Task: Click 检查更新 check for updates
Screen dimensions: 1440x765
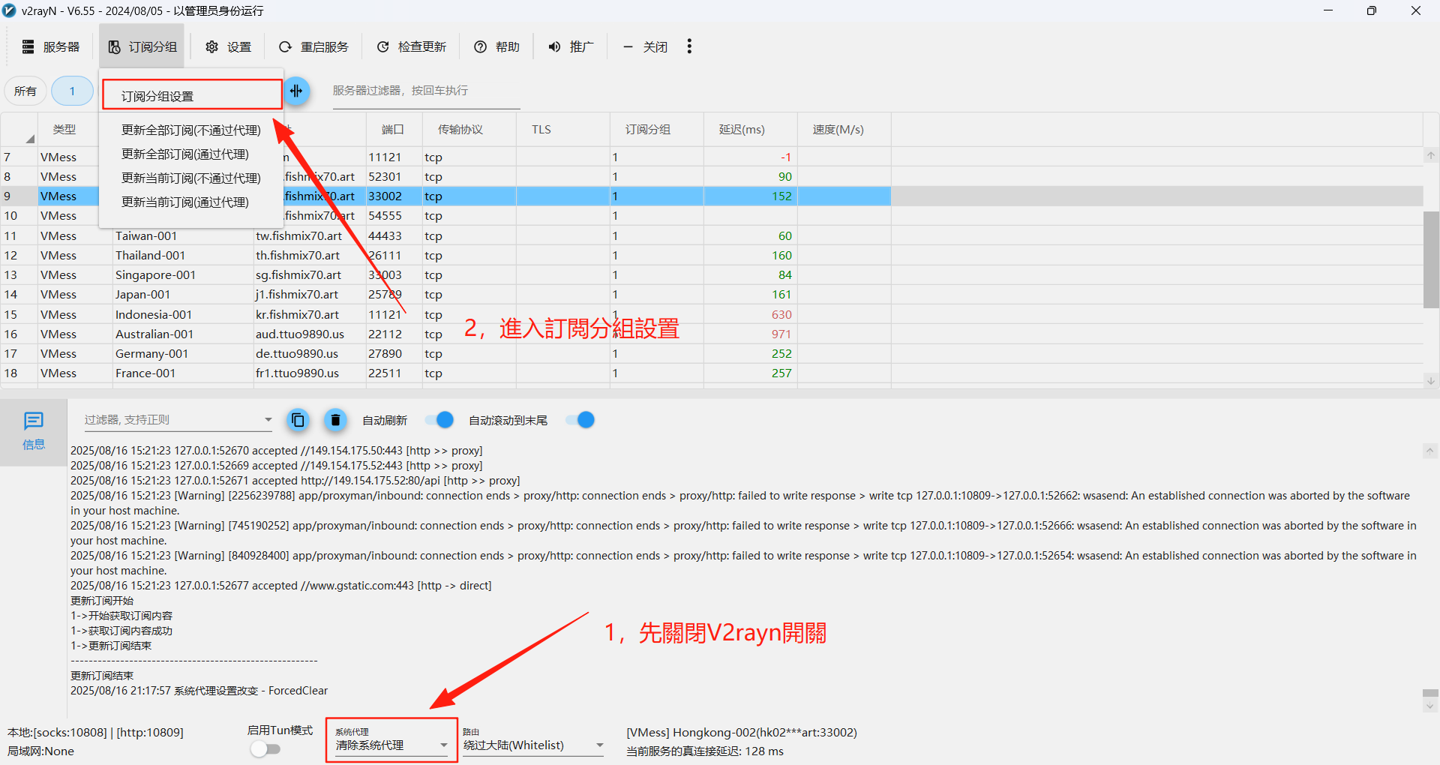Action: tap(411, 46)
